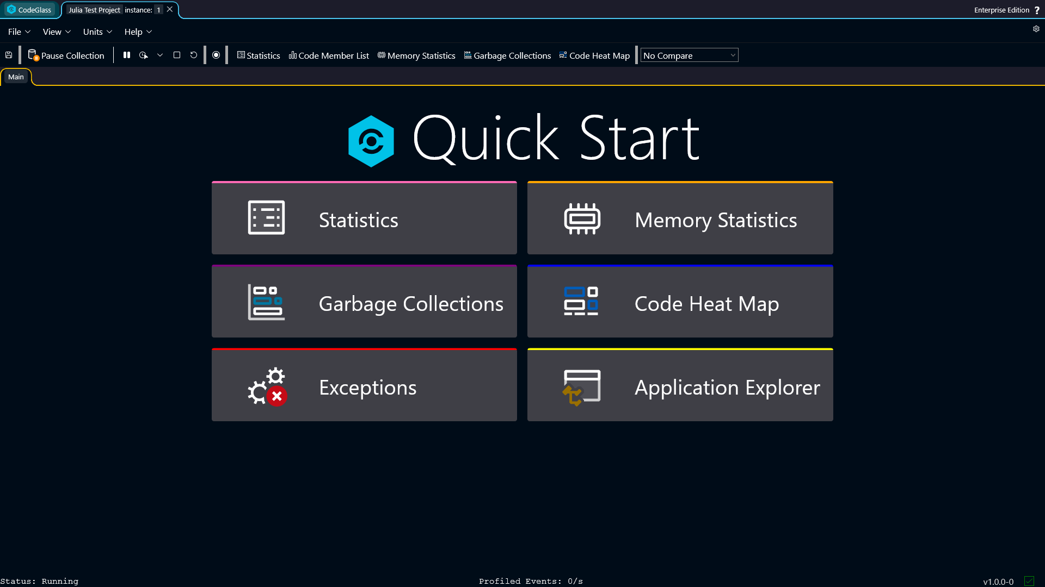Open Code Member List from the toolbar

[329, 55]
